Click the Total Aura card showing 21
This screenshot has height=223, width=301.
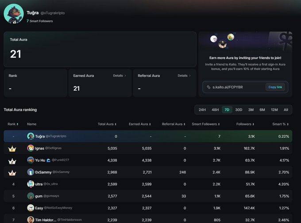100,49
